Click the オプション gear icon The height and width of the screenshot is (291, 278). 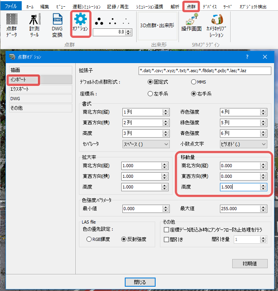80,19
